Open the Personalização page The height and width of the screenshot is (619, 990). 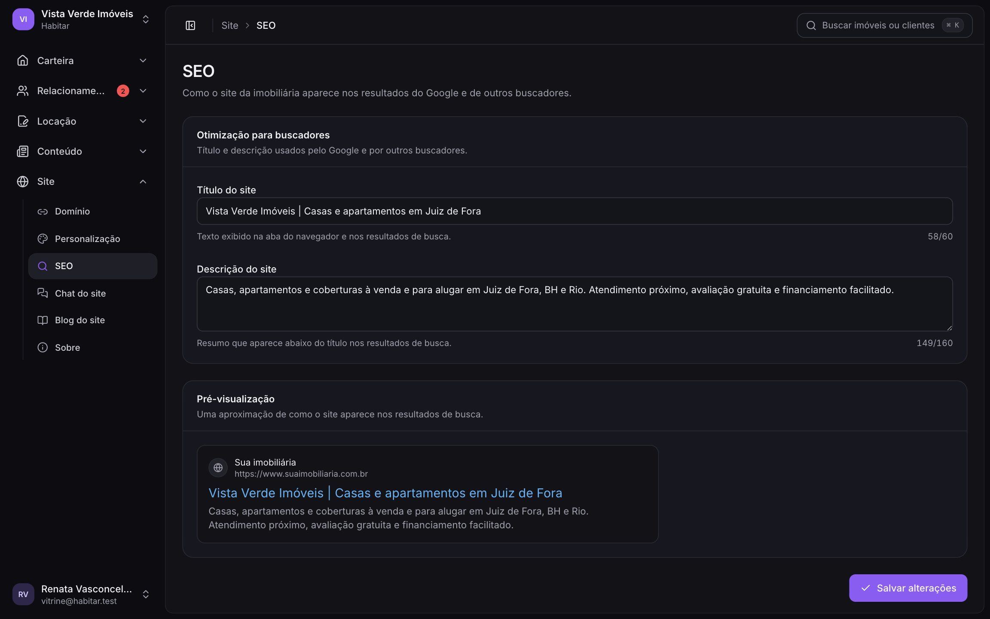pos(93,239)
